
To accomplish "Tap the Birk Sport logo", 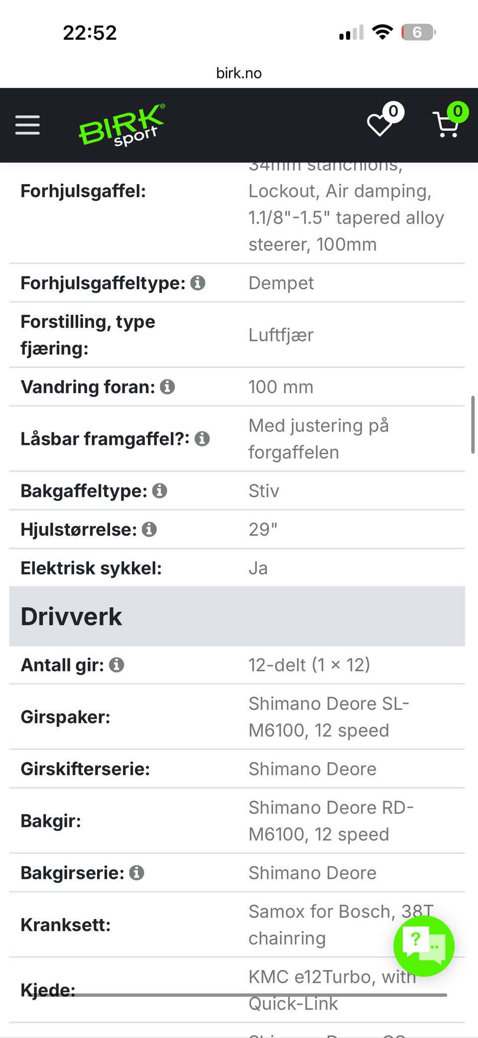I will coord(121,125).
